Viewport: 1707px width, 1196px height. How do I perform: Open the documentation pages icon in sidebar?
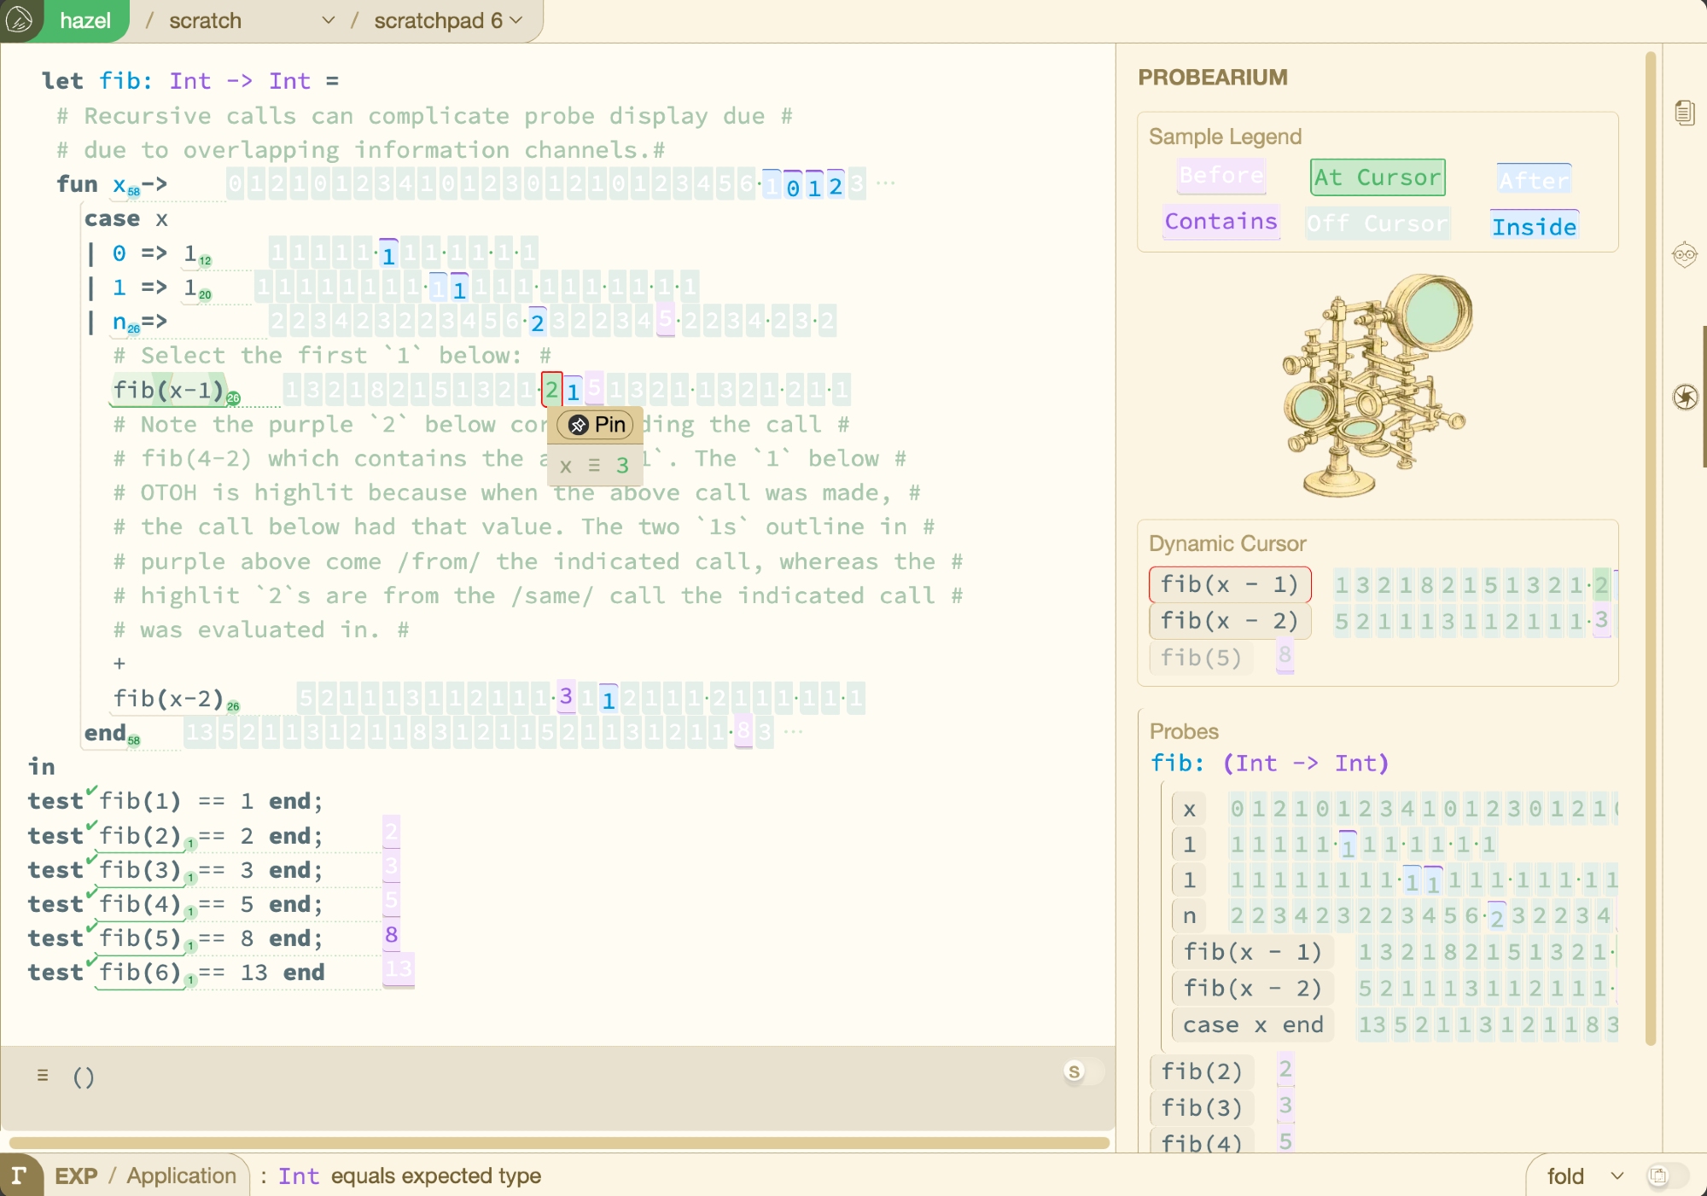[x=1684, y=113]
